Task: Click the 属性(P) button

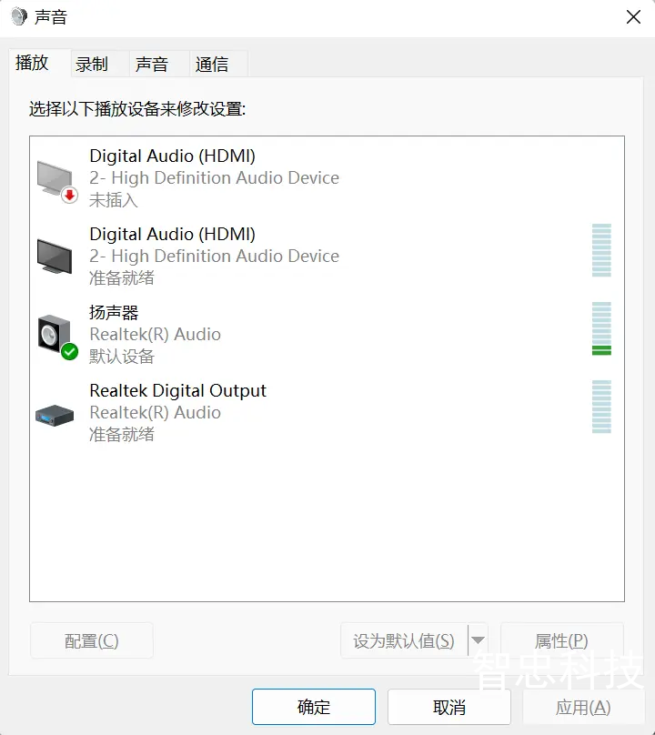Action: (x=561, y=640)
